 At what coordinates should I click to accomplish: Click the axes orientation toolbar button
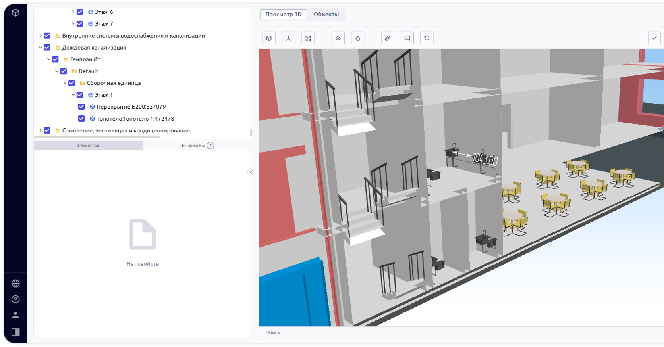pos(288,38)
